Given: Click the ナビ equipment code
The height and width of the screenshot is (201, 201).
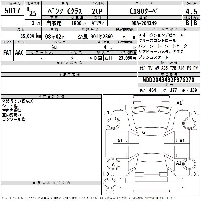Looking at the screenshot, I should pos(142,68).
